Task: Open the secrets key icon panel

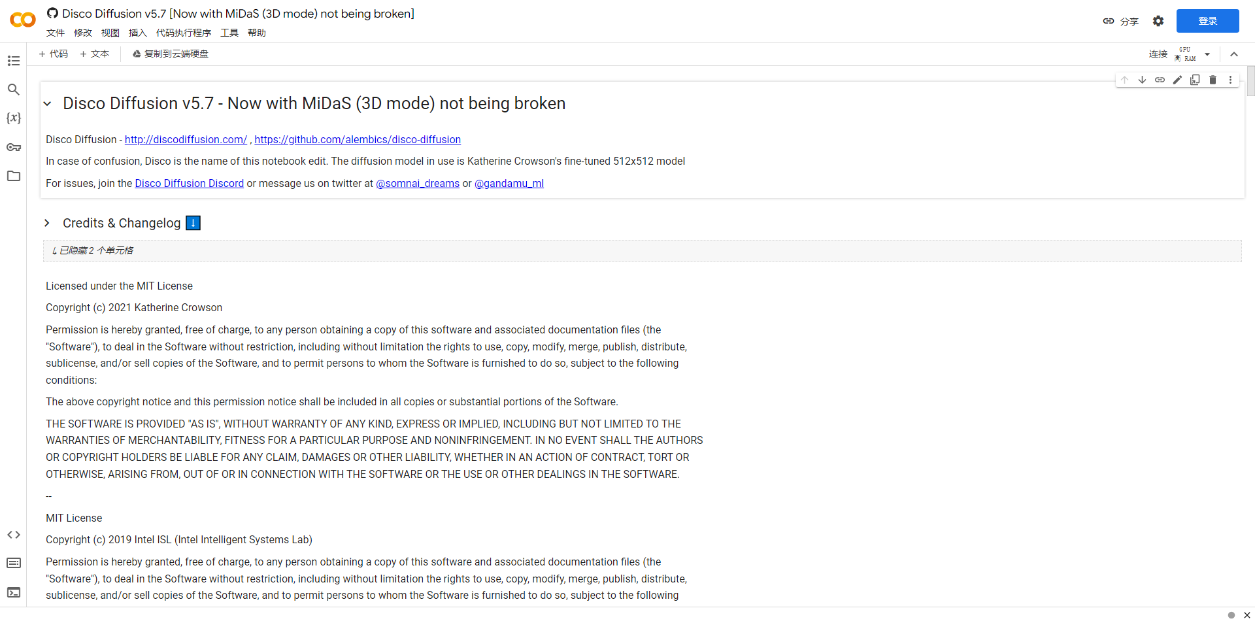Action: point(14,147)
